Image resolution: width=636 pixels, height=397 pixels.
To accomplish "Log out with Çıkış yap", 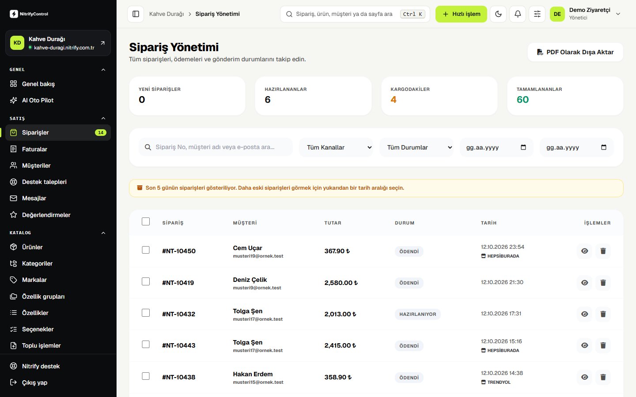I will point(58,382).
